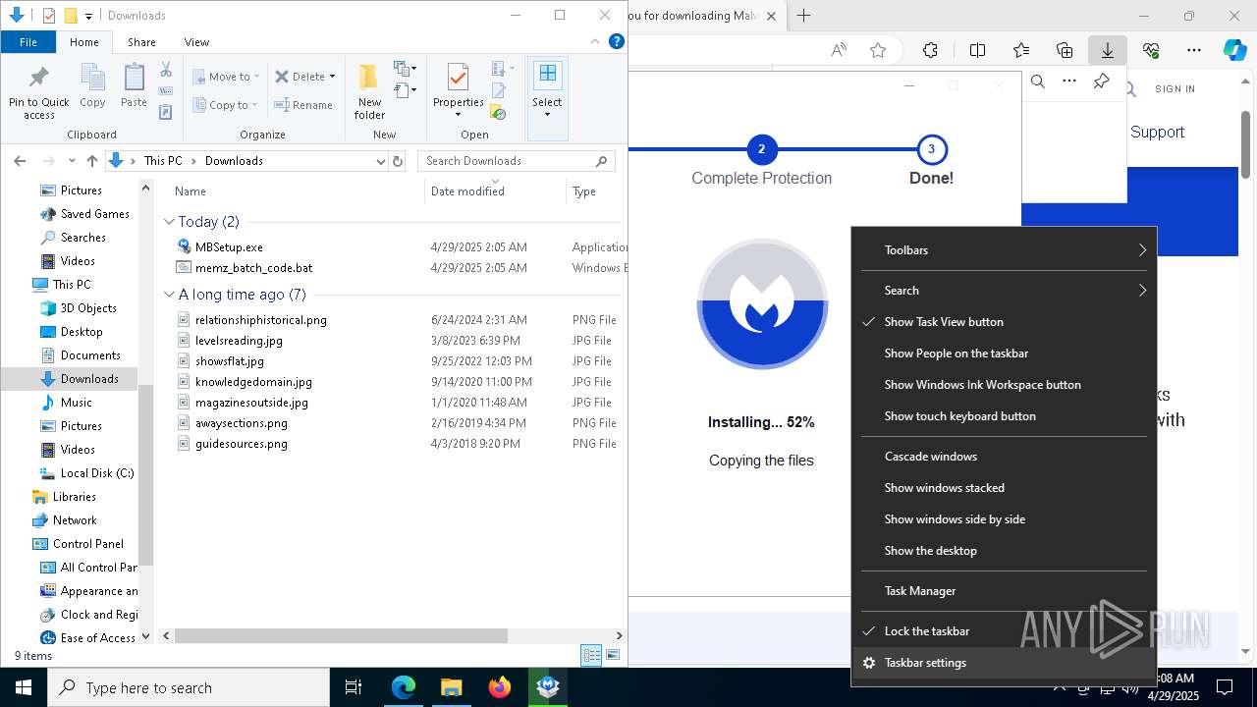The width and height of the screenshot is (1257, 707).
Task: Click SIGN IN on the web page
Action: pyautogui.click(x=1175, y=88)
